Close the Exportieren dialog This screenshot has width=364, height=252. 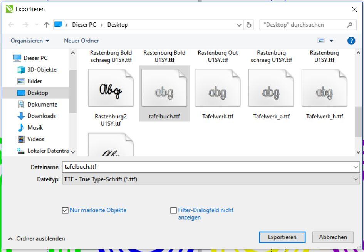click(x=354, y=9)
